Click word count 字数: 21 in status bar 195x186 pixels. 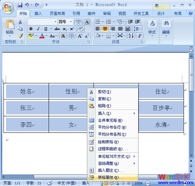click(34, 183)
